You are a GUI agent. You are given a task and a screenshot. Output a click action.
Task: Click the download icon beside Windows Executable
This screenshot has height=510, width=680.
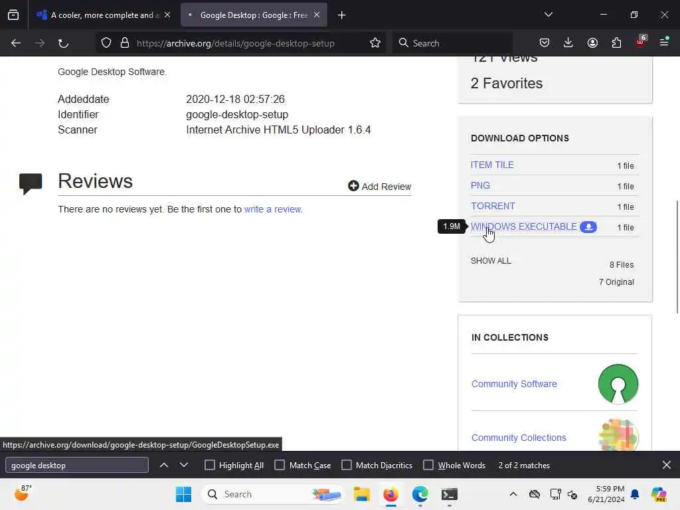(x=588, y=227)
